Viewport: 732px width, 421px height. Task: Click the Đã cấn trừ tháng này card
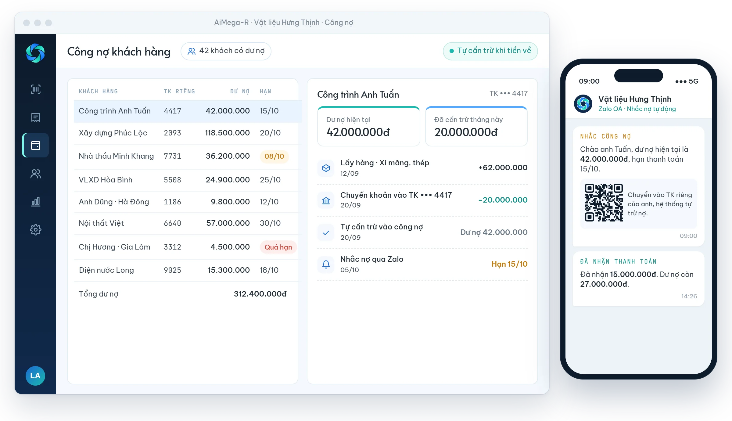(x=476, y=126)
